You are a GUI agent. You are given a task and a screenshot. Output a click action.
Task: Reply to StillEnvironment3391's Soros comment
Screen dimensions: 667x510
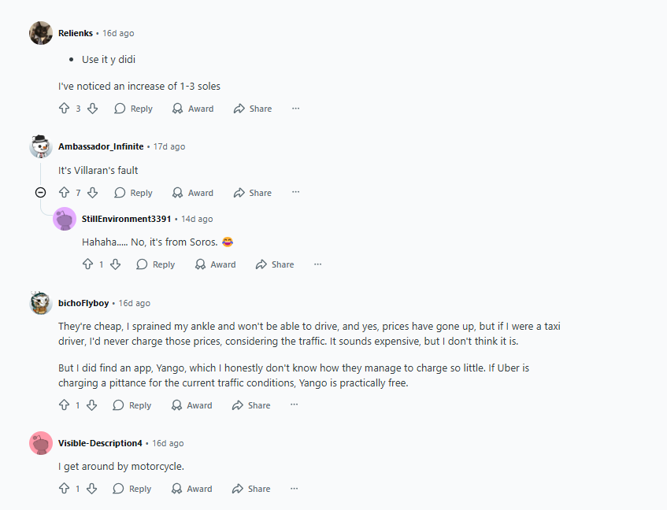[155, 264]
